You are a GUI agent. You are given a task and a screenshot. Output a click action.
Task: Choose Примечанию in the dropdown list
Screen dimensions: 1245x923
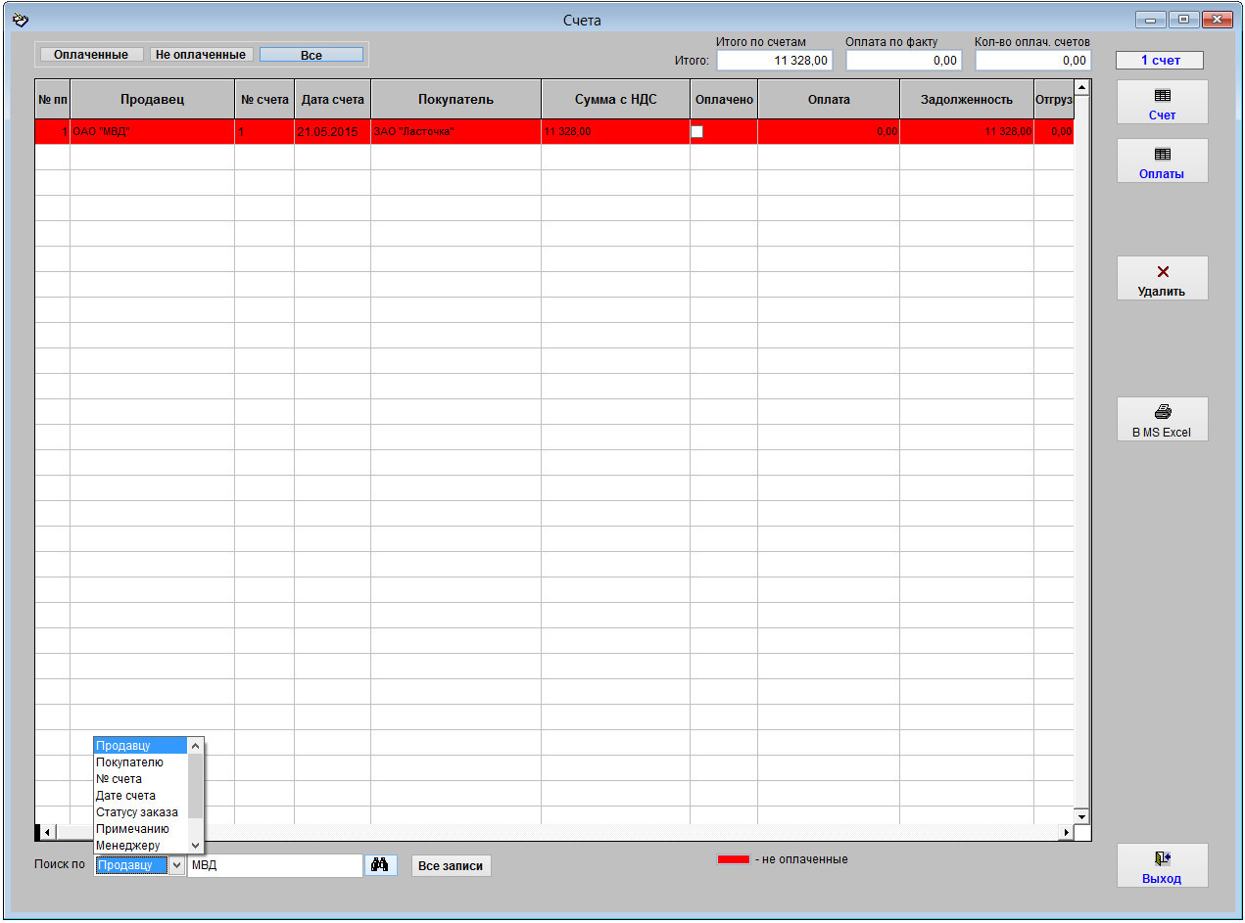tap(141, 829)
